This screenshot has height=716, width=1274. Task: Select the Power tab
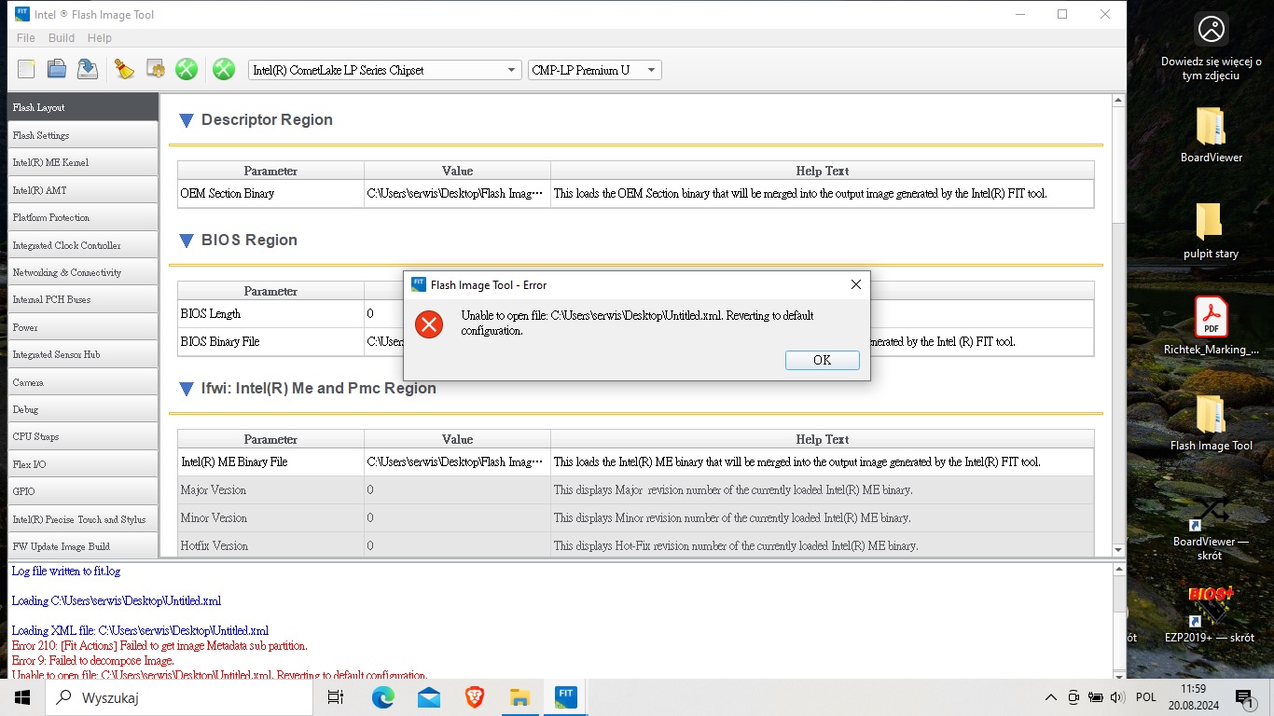83,327
